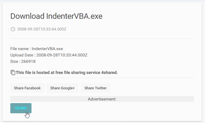This screenshot has width=205, height=123.
Task: Click the word Download in the title
Action: click(x=27, y=16)
